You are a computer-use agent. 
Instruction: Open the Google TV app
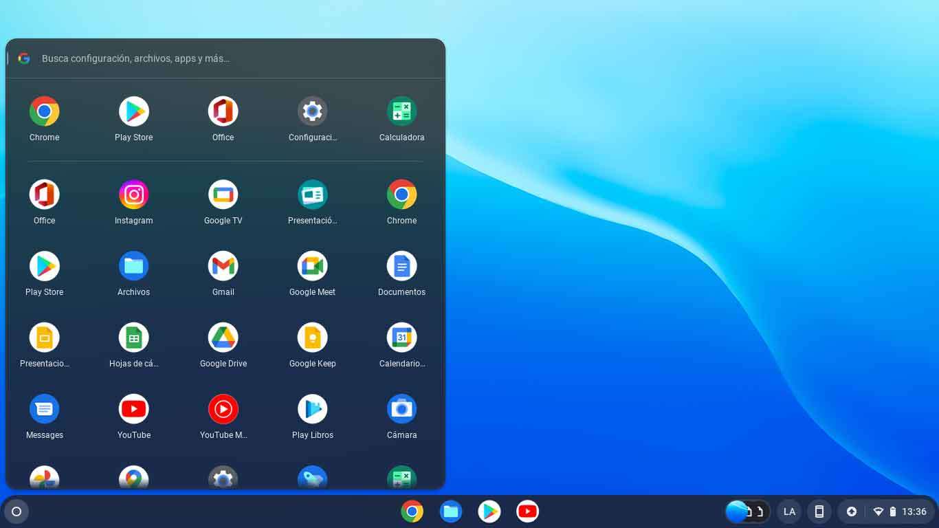223,195
